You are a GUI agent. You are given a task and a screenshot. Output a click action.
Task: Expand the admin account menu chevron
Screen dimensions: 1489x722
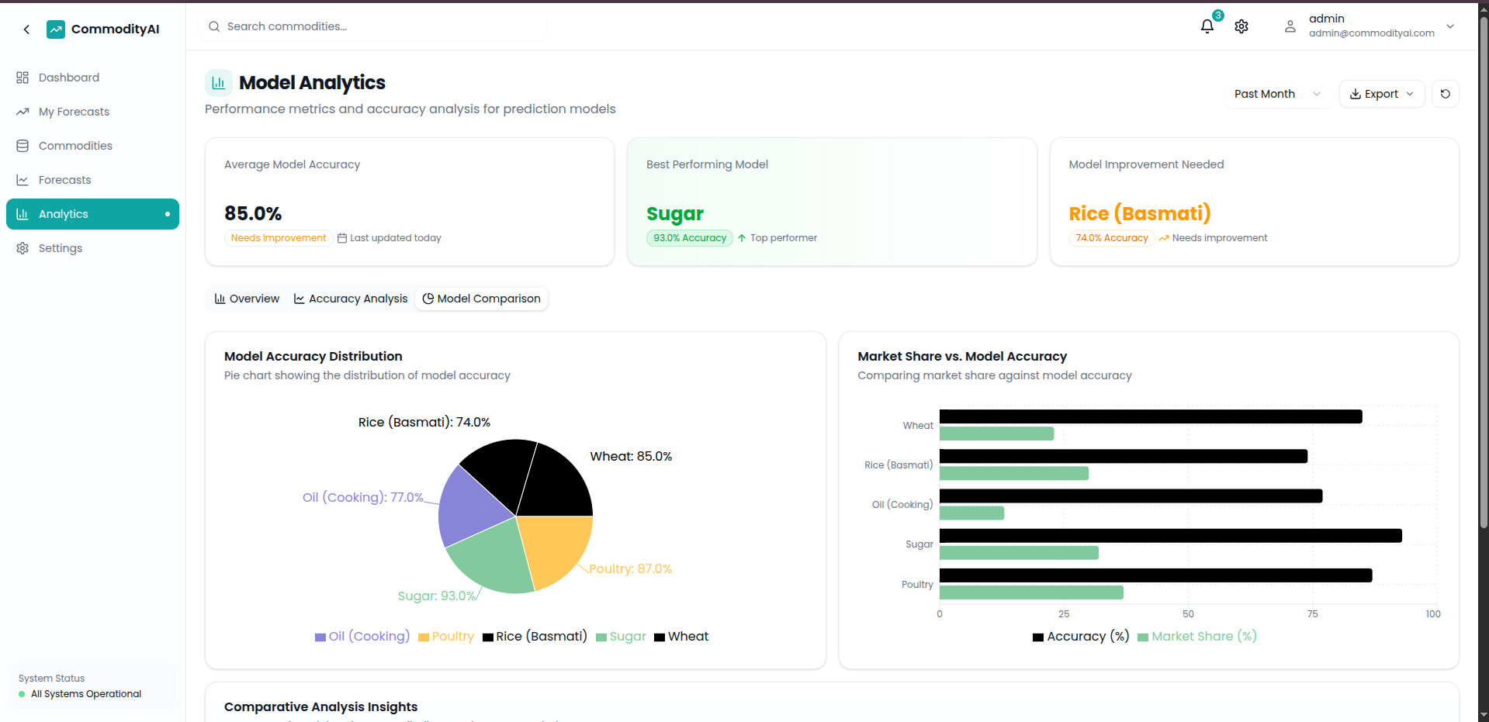pyautogui.click(x=1450, y=26)
